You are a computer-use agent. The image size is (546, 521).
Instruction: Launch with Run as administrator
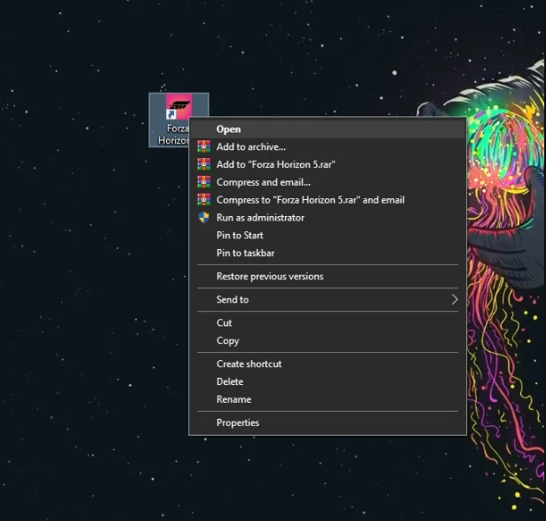[x=328, y=218]
